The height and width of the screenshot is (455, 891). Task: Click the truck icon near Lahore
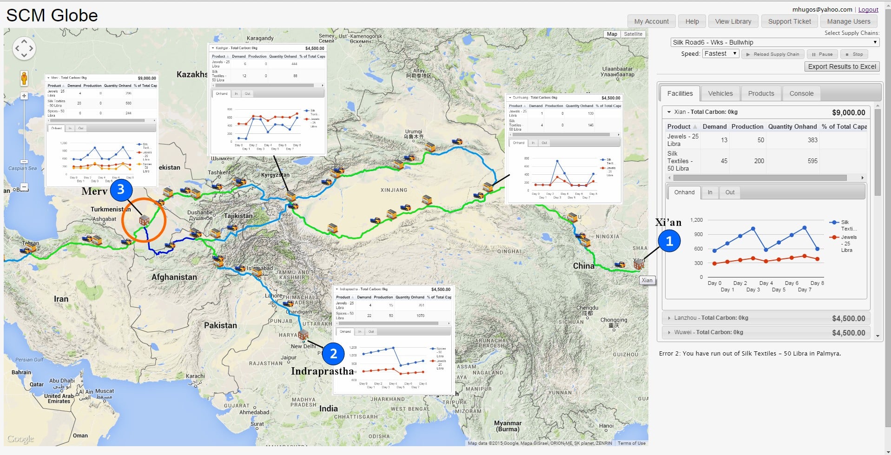click(x=288, y=303)
